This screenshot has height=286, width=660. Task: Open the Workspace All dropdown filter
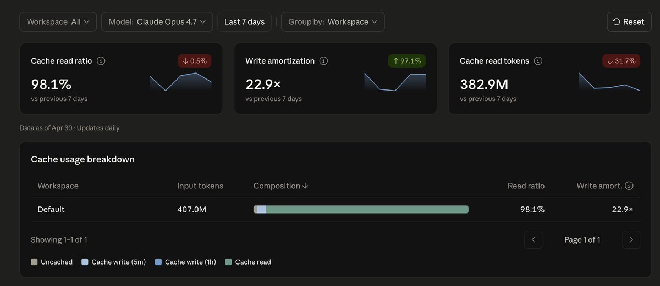(x=58, y=22)
